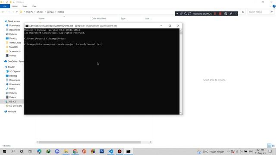Switch to details view layout icon

(269, 146)
